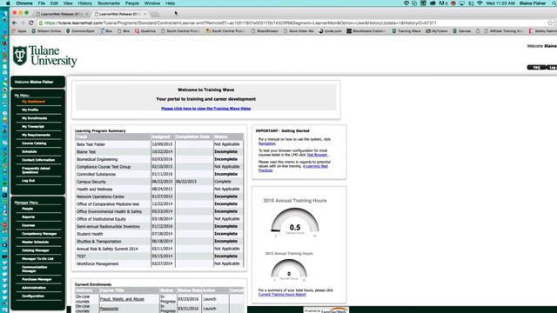Screen dimensions: 557x313
Task: Open My Enrollments in sidebar
Action: [x=34, y=118]
